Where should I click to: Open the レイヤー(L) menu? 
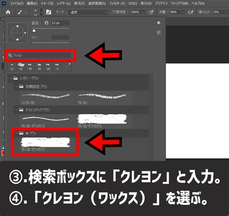[x=64, y=3]
